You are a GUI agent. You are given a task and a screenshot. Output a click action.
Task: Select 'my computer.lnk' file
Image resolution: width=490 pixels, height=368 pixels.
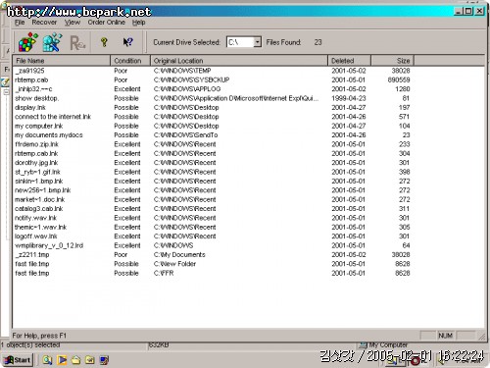(39, 126)
